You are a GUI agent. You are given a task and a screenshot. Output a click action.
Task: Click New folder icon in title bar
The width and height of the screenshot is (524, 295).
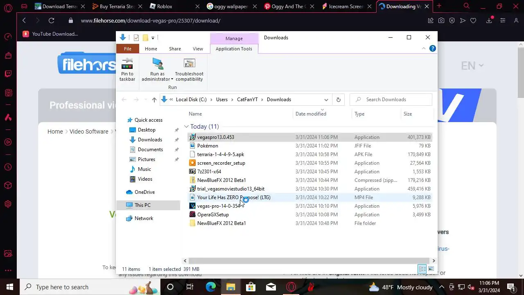[x=145, y=38]
